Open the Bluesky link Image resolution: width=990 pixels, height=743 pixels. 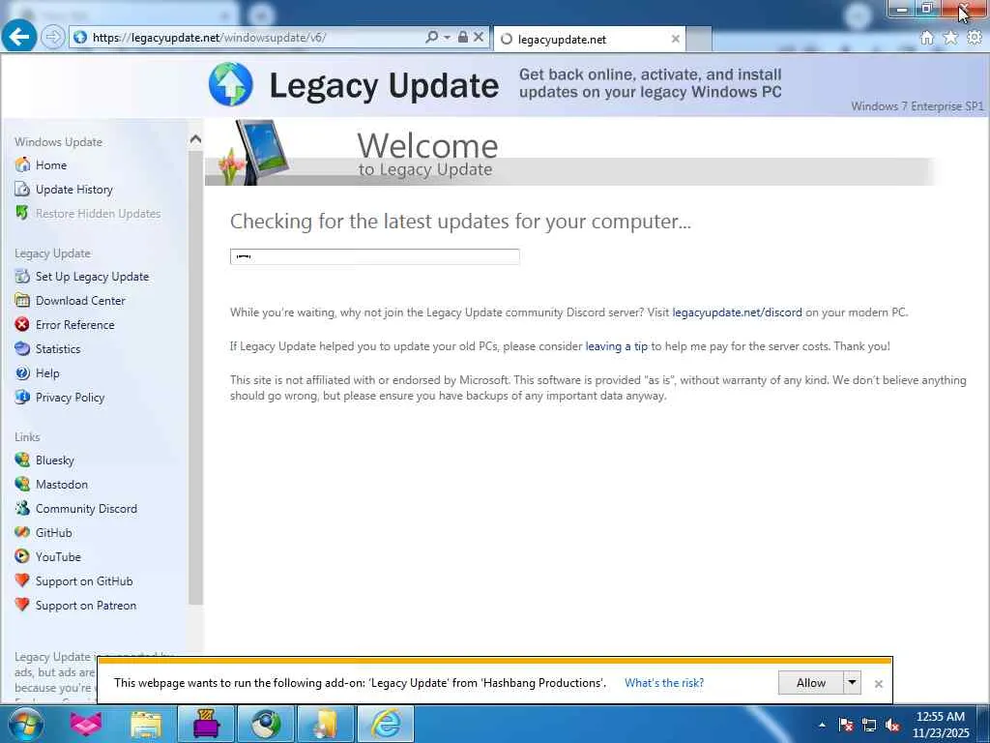(x=55, y=461)
